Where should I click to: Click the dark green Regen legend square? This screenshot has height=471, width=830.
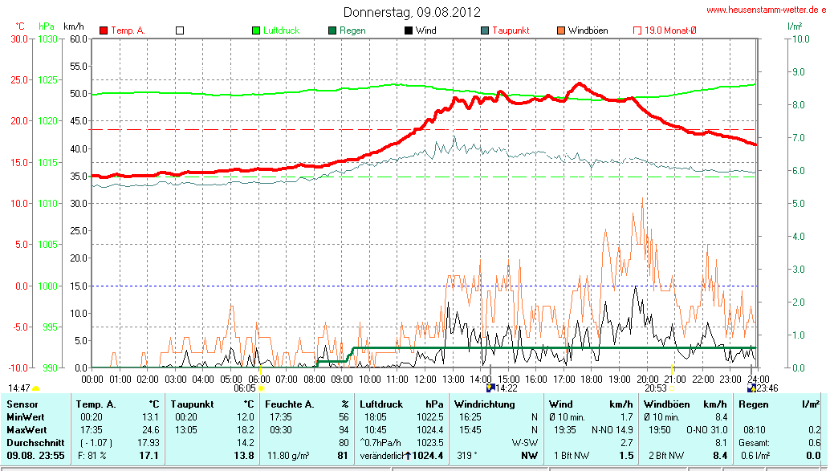coord(332,30)
